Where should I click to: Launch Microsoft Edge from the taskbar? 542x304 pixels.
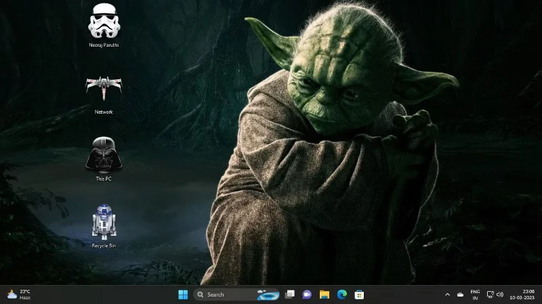(342, 295)
